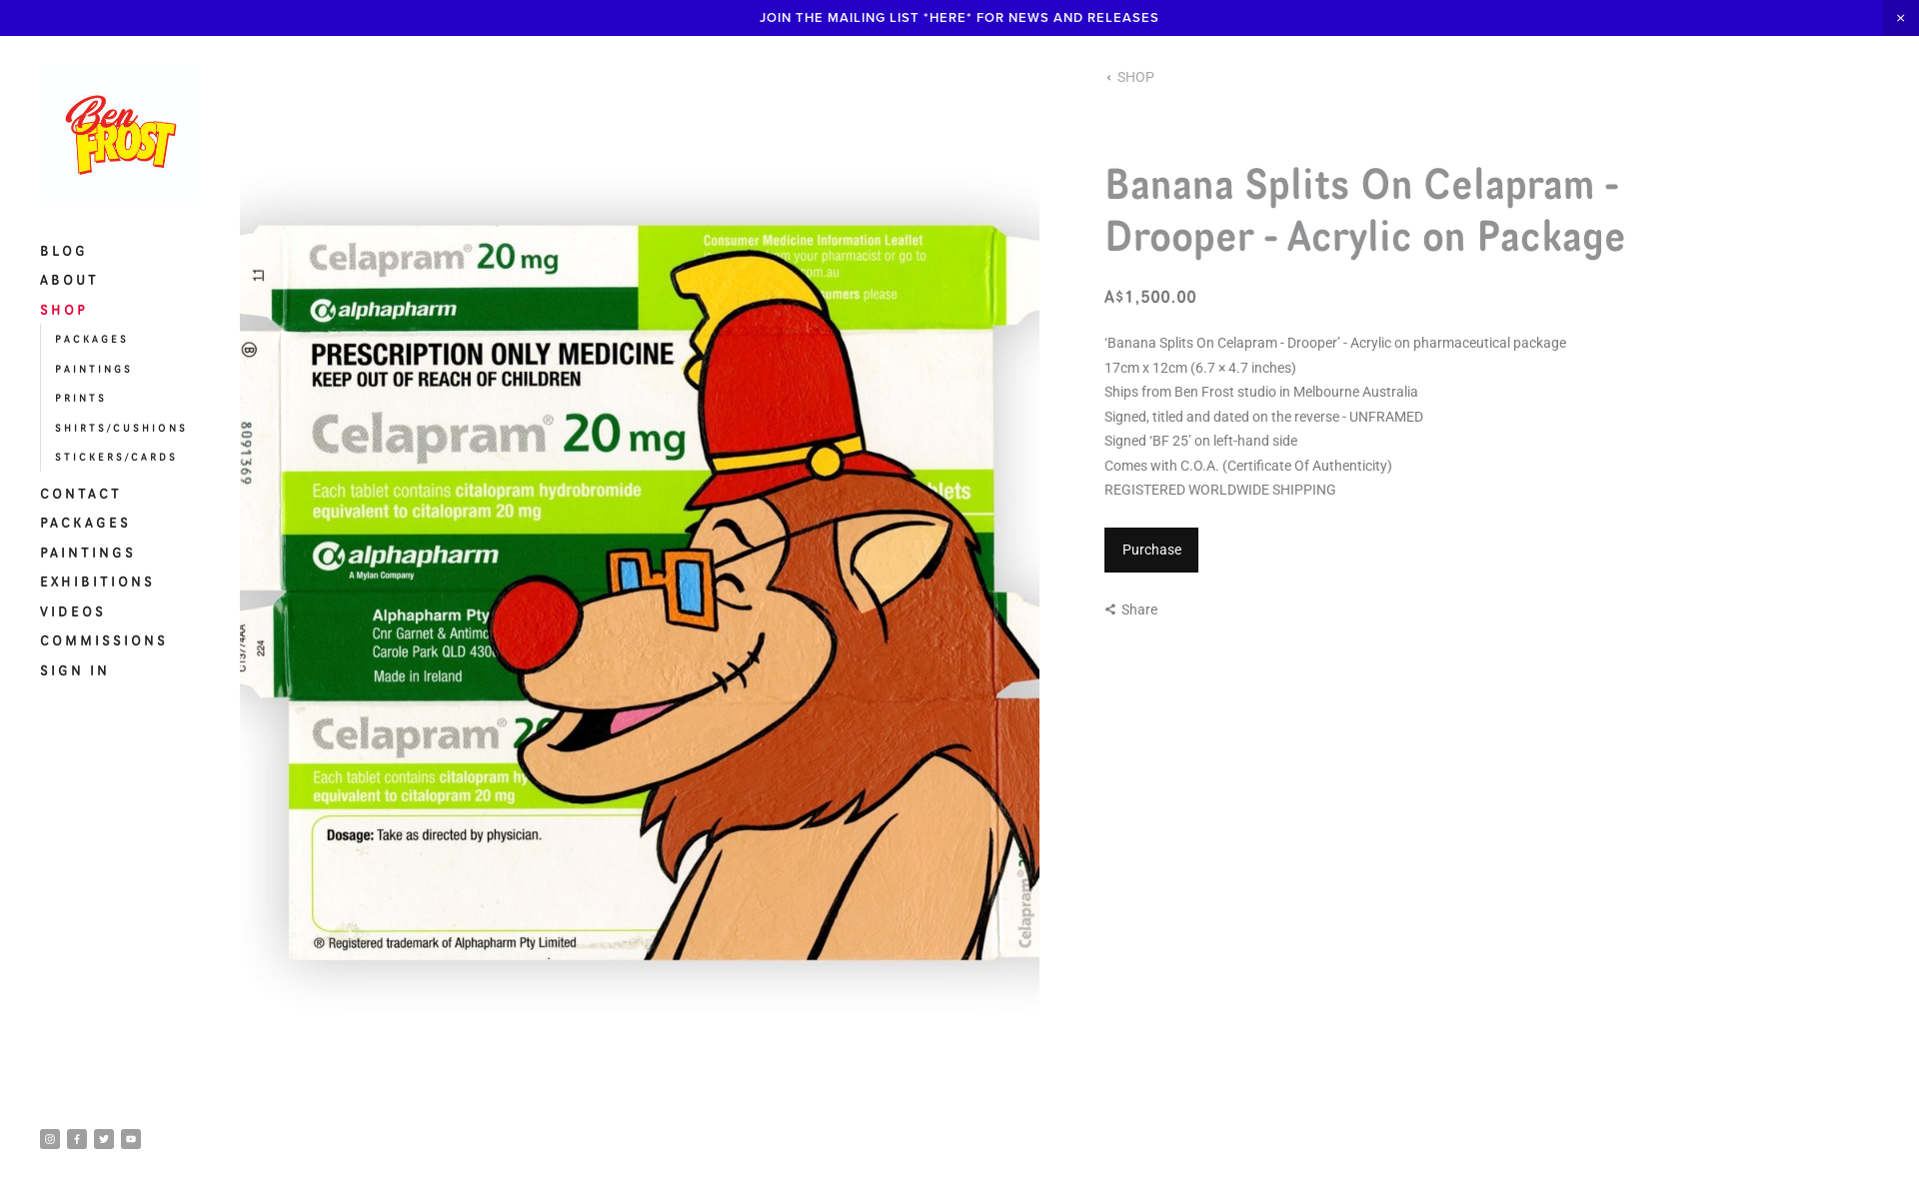Viewport: 1919px width, 1199px height.
Task: Open the EXHIBITIONS page
Action: click(x=97, y=582)
